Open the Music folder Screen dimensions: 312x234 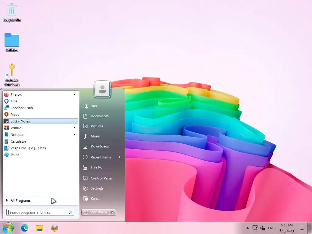(x=102, y=136)
